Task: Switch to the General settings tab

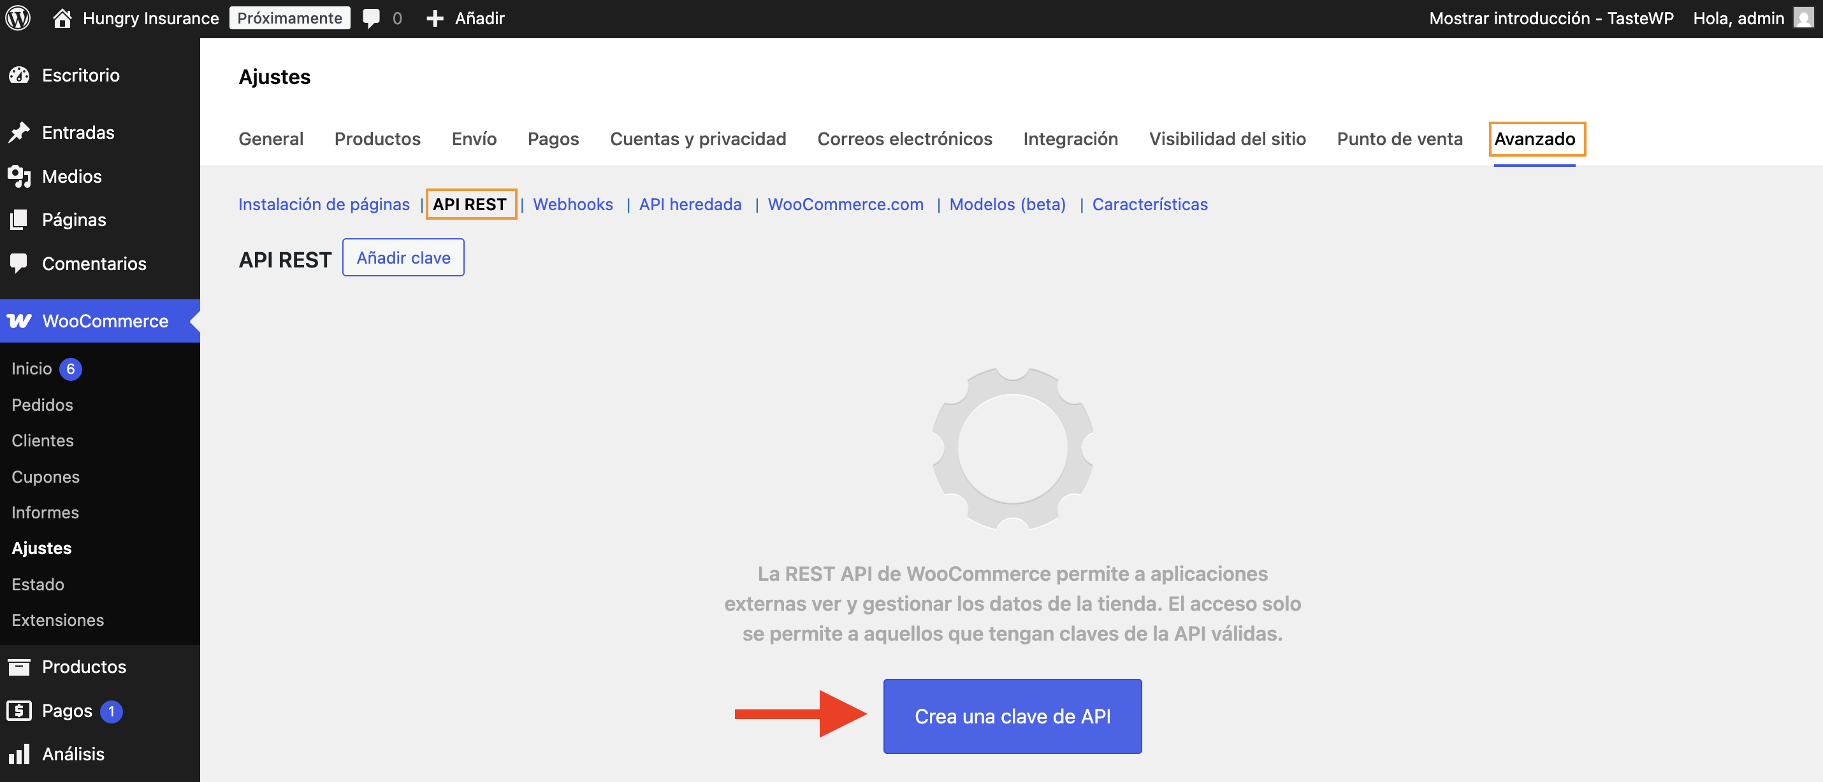Action: pyautogui.click(x=270, y=139)
